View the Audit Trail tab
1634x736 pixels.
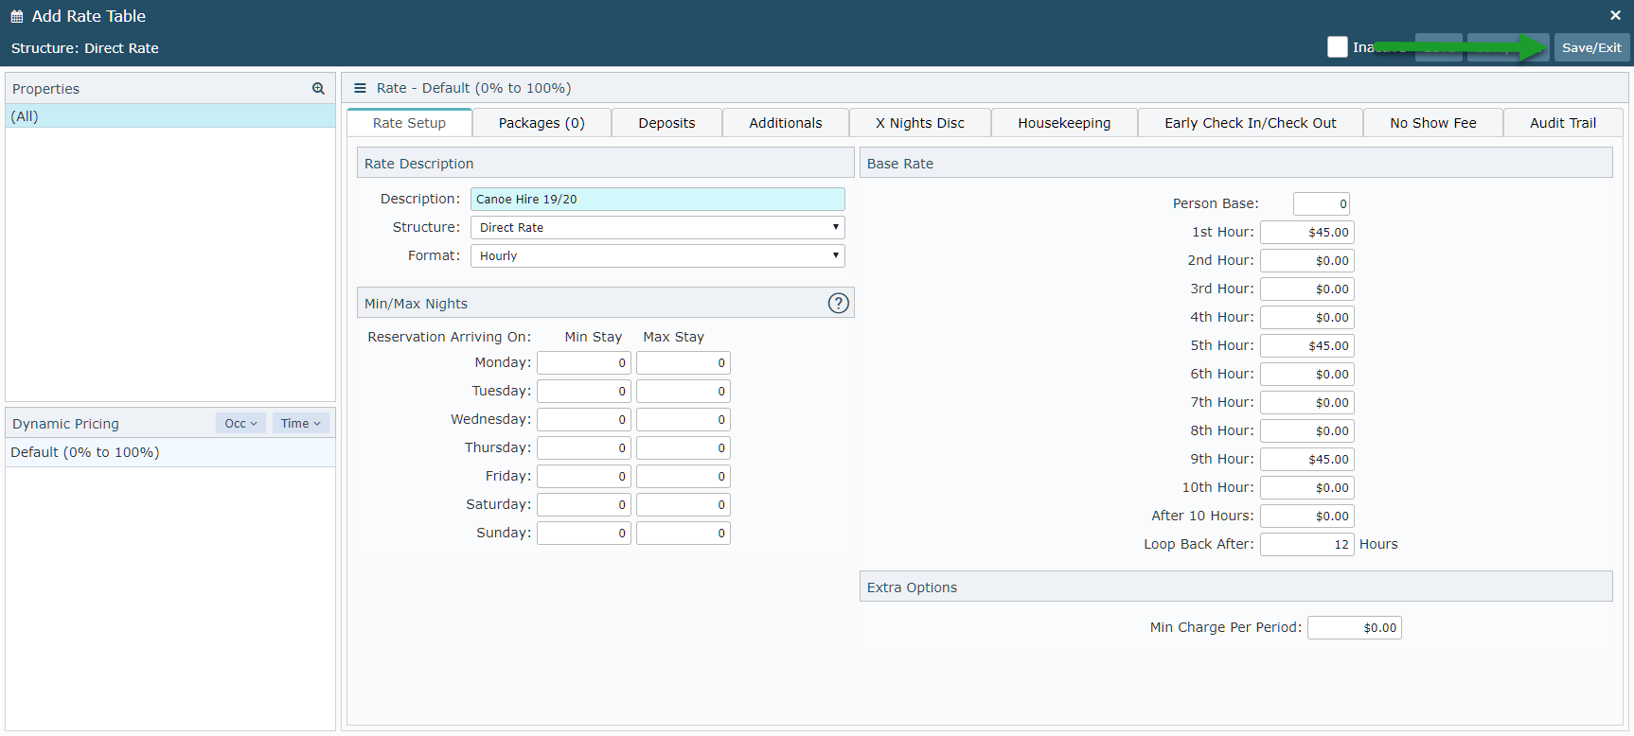click(x=1562, y=123)
